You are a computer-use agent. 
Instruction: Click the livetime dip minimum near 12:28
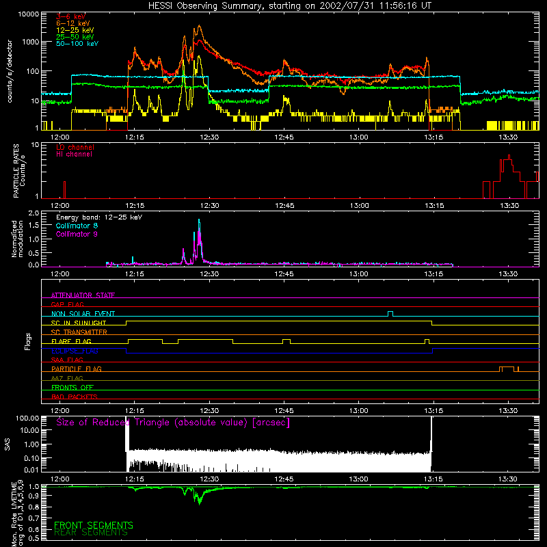(199, 503)
